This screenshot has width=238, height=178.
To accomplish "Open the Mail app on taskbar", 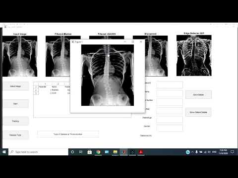I will pos(107,152).
